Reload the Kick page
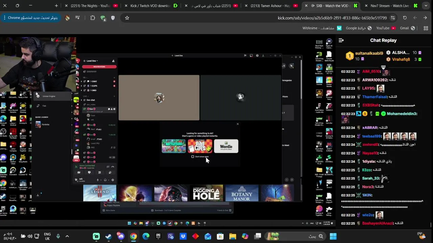Image resolution: width=433 pixels, height=243 pixels. [x=405, y=18]
